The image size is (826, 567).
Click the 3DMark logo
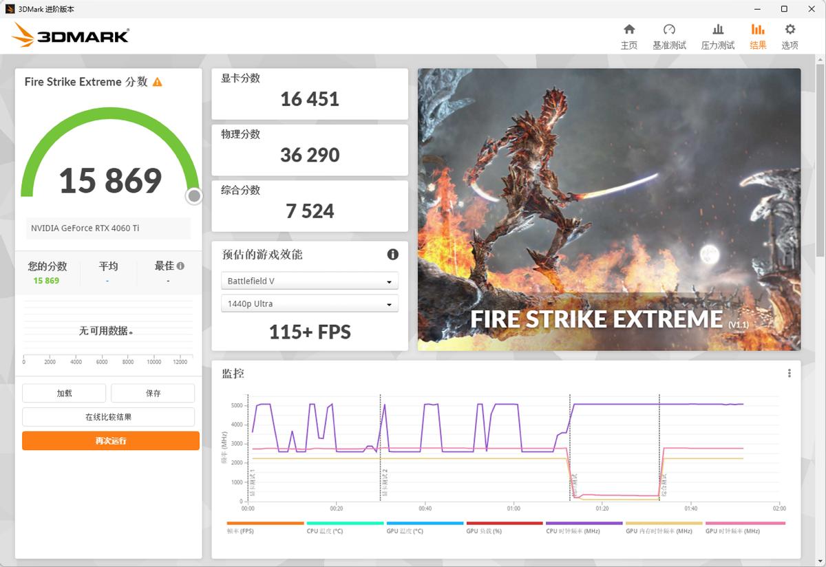[69, 35]
